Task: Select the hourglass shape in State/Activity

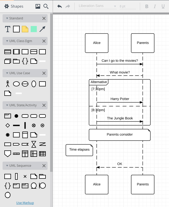Action: point(34,144)
